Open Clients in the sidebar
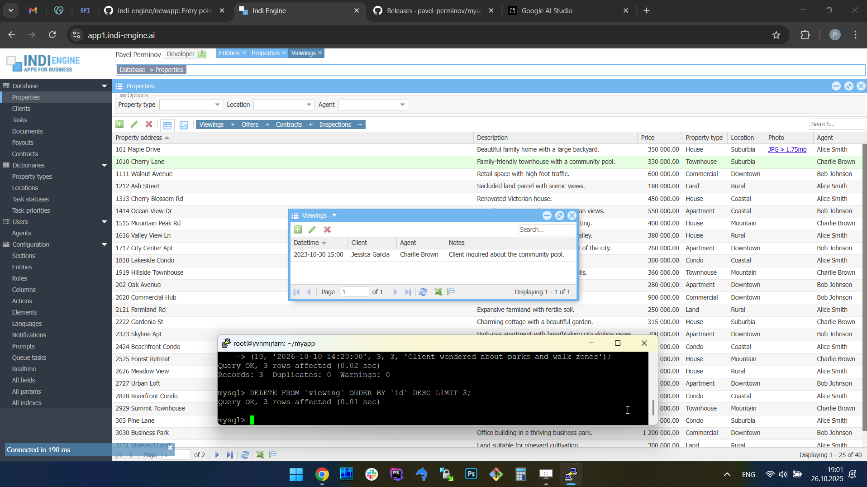The width and height of the screenshot is (867, 487). tap(21, 109)
